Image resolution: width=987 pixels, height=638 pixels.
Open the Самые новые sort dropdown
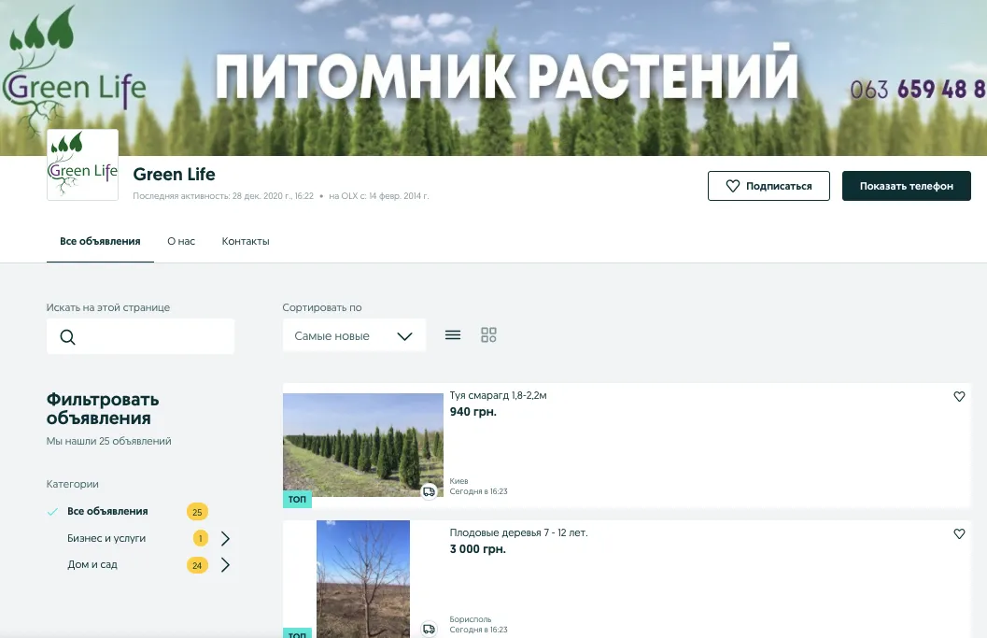(x=354, y=336)
